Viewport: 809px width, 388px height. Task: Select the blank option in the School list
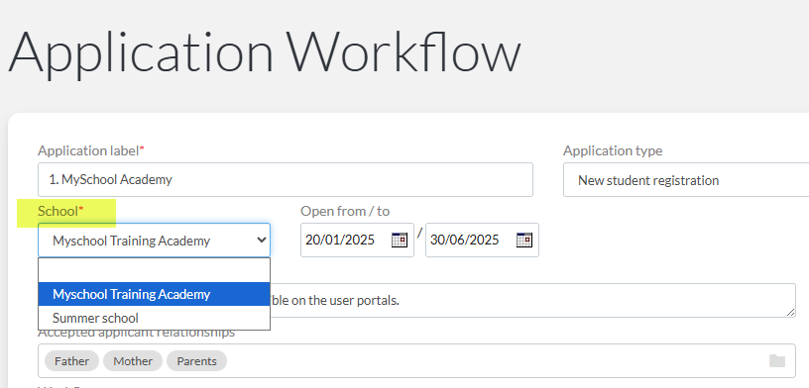(x=155, y=270)
